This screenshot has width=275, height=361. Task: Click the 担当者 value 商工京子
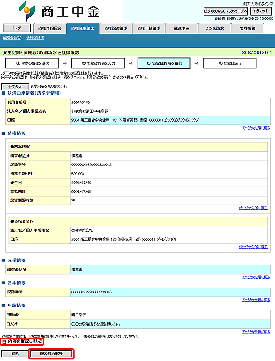coord(79,315)
